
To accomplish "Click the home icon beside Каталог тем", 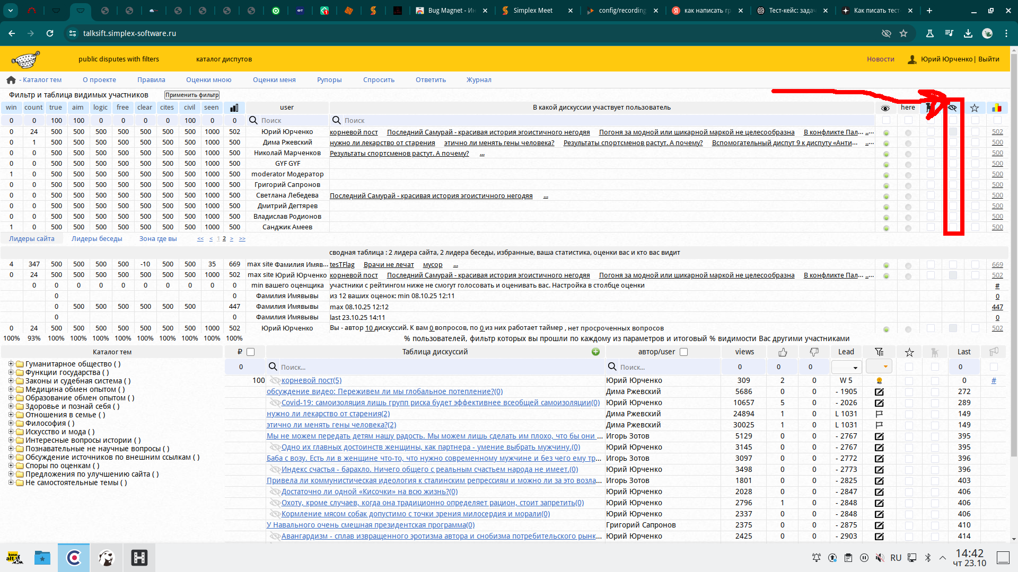I will [x=11, y=80].
